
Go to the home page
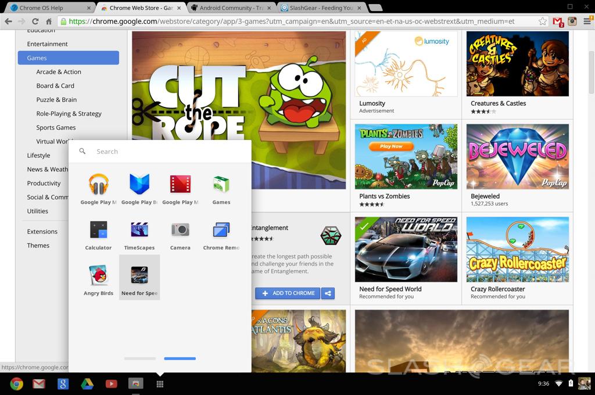(x=49, y=21)
